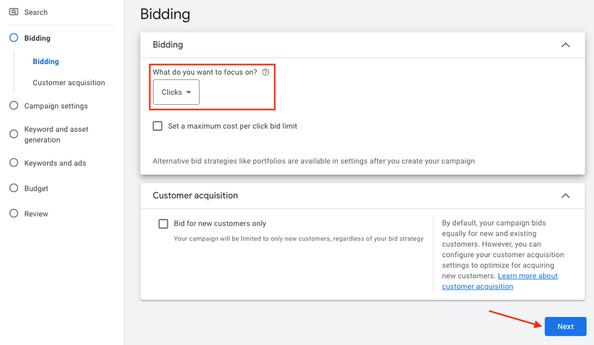This screenshot has width=594, height=345.
Task: Click the Keywords and ads step circle
Action: [14, 163]
